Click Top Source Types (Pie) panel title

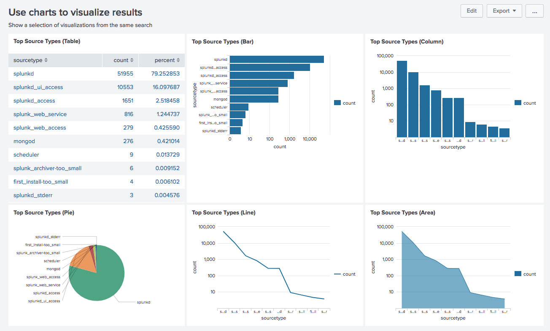44,213
